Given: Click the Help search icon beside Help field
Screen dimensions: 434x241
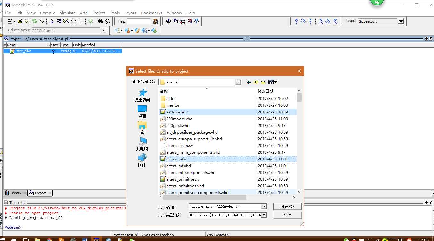Looking at the screenshot, I should click(156, 21).
